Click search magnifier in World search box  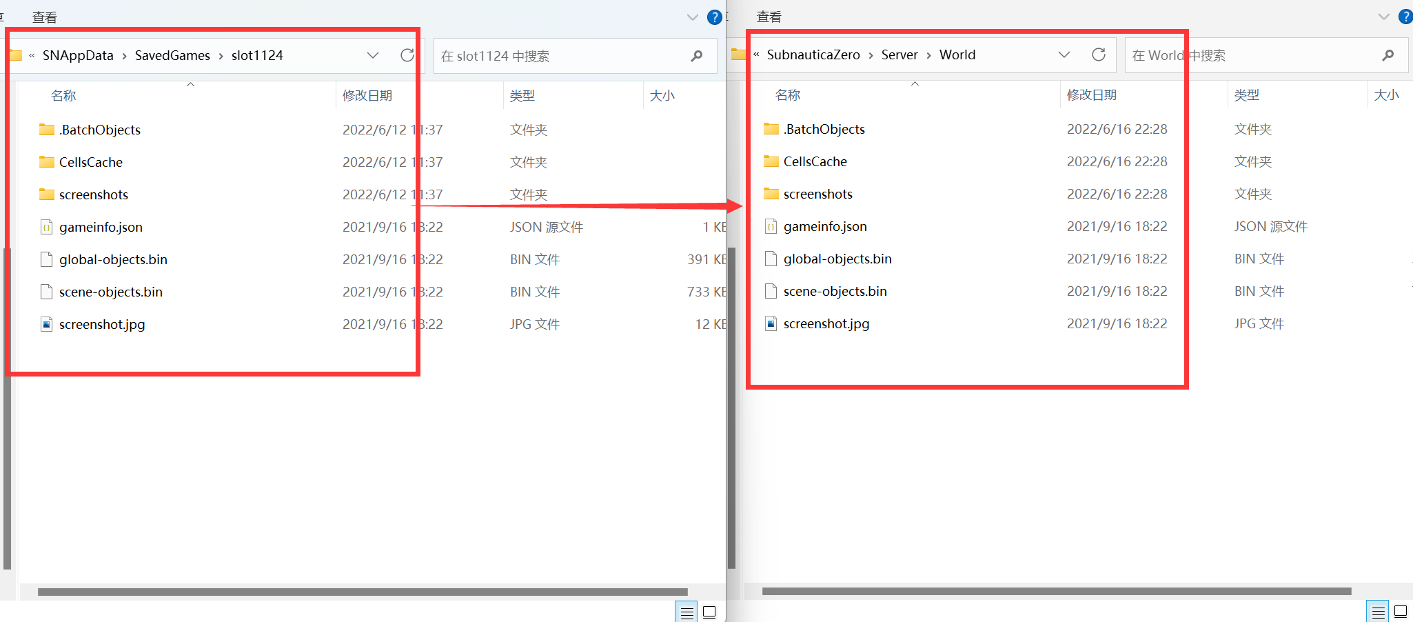[1388, 55]
